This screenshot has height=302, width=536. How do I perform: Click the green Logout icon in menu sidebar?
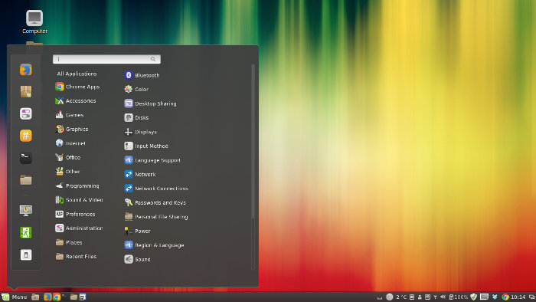tap(25, 232)
